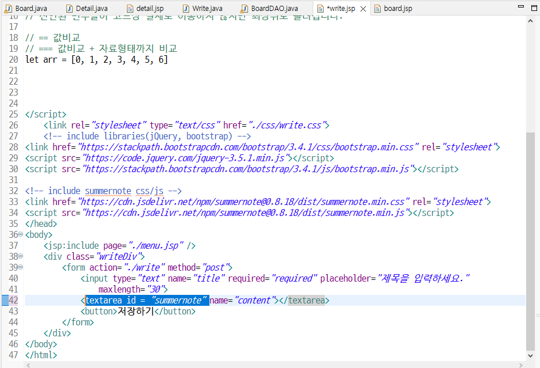Click the highlighted closing textarea tag
This screenshot has height=368, width=540.
[306, 300]
